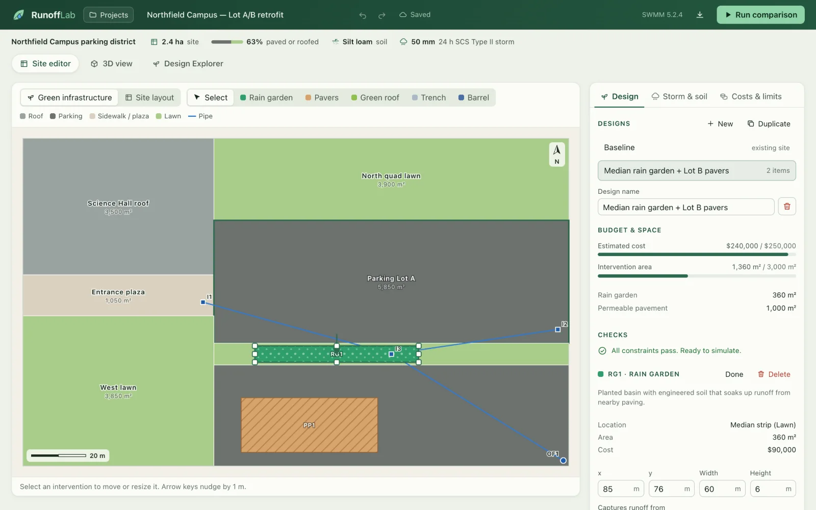The width and height of the screenshot is (816, 510).
Task: Click outfall node OF1
Action: [x=563, y=461]
